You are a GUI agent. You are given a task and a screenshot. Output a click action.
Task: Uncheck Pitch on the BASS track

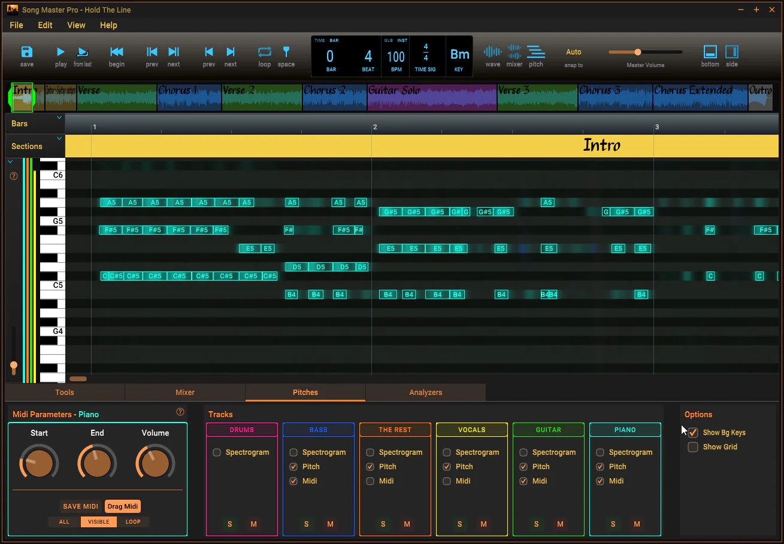point(293,466)
